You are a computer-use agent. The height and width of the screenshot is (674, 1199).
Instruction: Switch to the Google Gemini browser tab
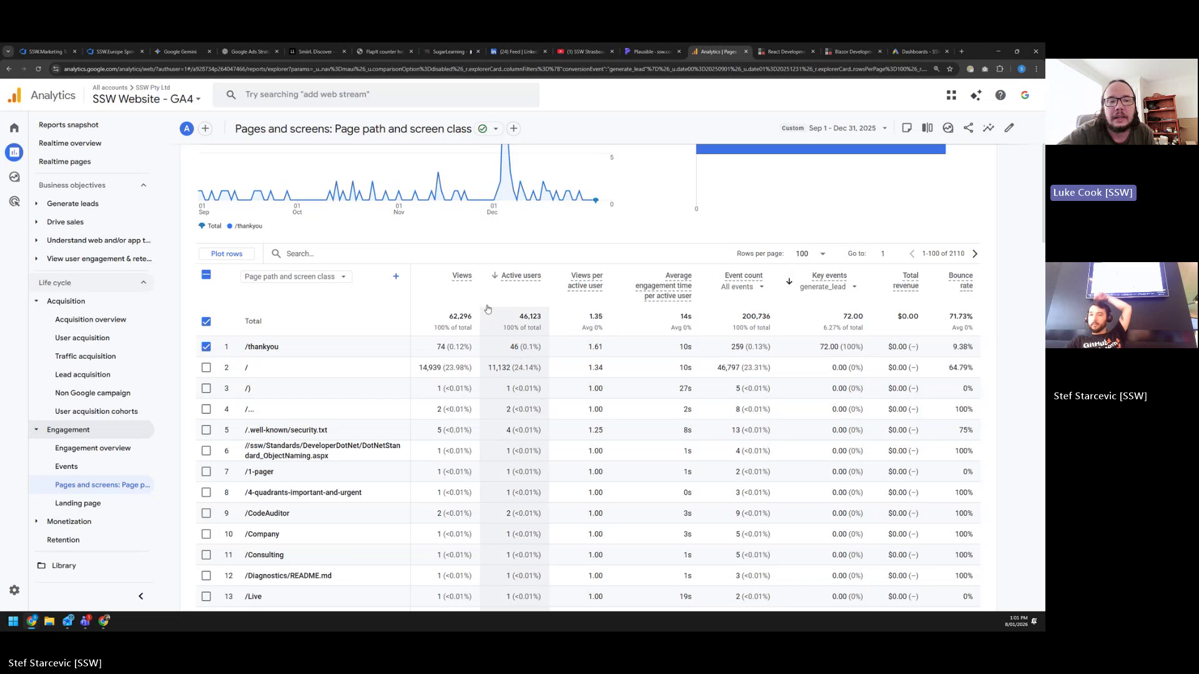pos(180,52)
